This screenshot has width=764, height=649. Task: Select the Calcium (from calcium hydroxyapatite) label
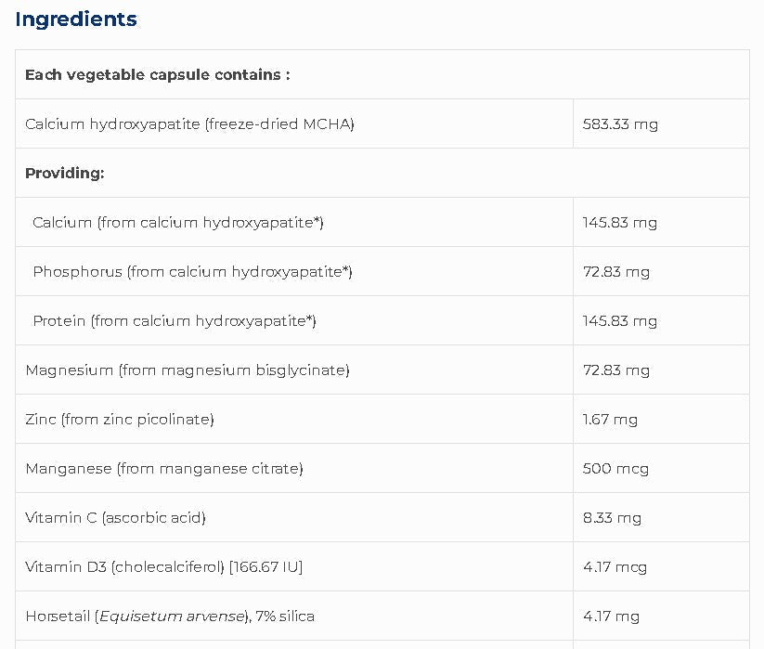[x=178, y=223]
